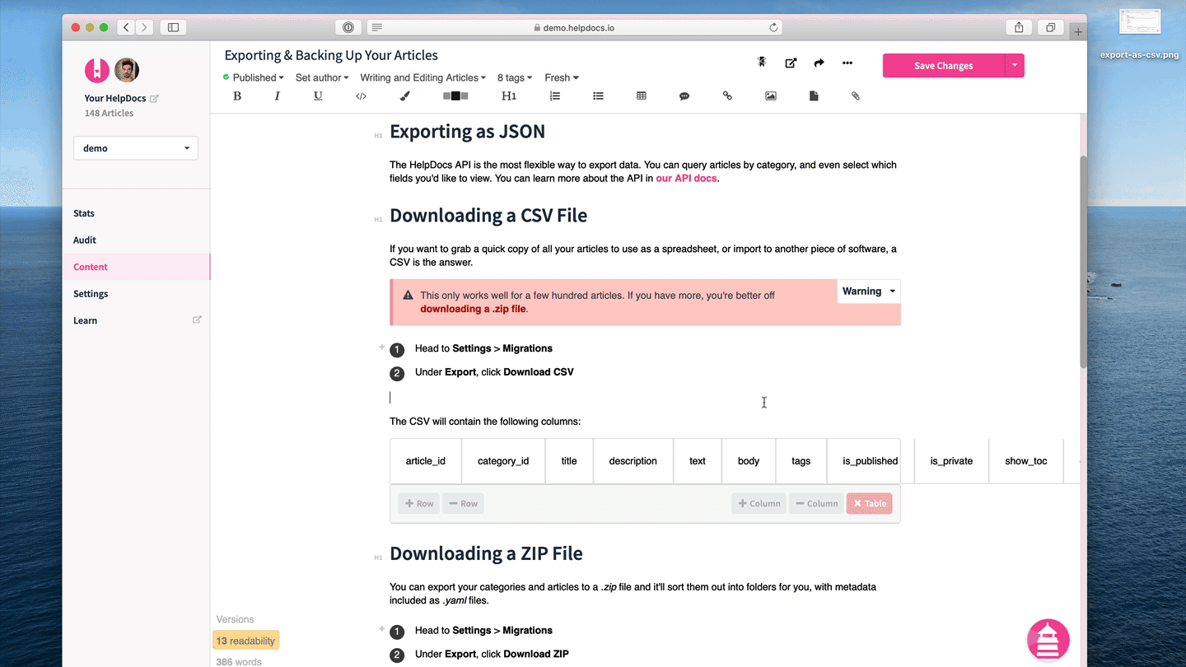
Task: Open the Save Changes arrow dropdown
Action: click(x=1015, y=65)
